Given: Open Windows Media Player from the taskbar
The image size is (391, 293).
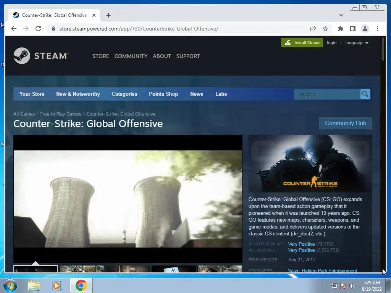Looking at the screenshot, I should [x=57, y=285].
